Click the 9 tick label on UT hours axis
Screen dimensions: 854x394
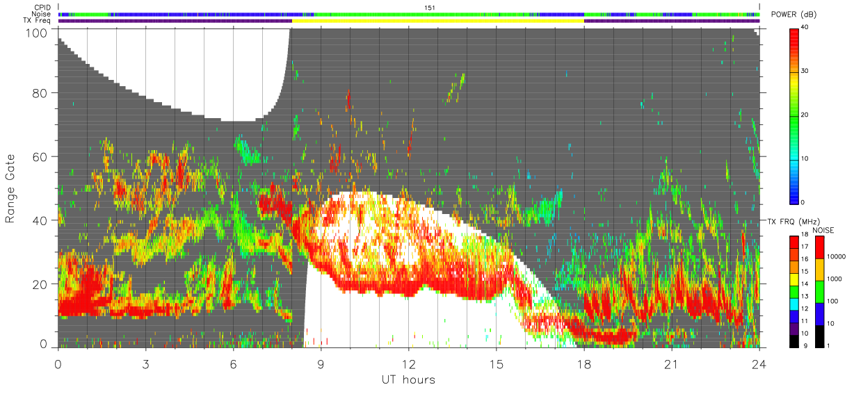pos(321,364)
